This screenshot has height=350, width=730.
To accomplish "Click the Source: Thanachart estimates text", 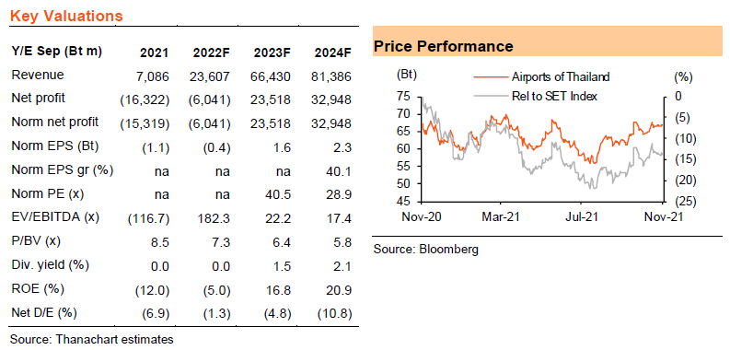I will [x=92, y=339].
